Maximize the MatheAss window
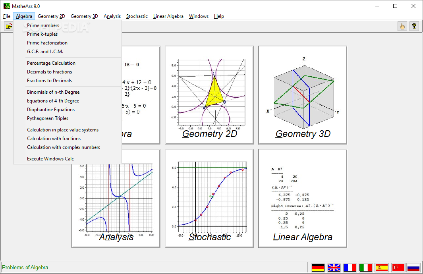This screenshot has height=274, width=423. [x=395, y=6]
